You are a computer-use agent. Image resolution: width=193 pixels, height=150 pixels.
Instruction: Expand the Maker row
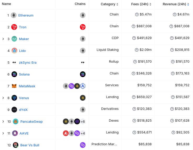[x=3, y=39]
